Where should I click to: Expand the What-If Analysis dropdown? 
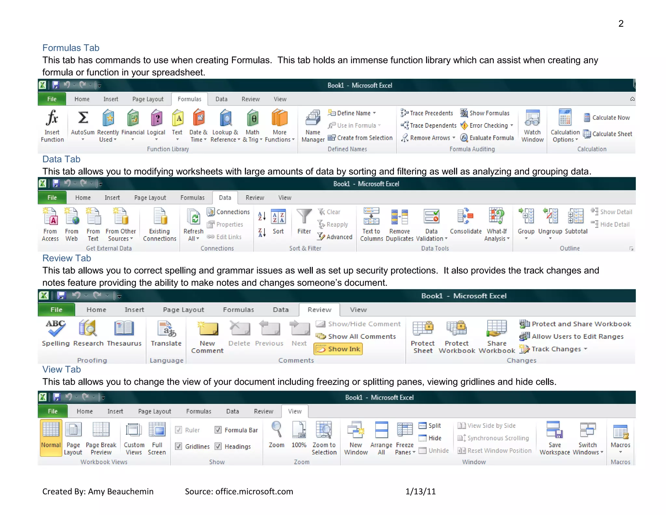tap(508, 239)
